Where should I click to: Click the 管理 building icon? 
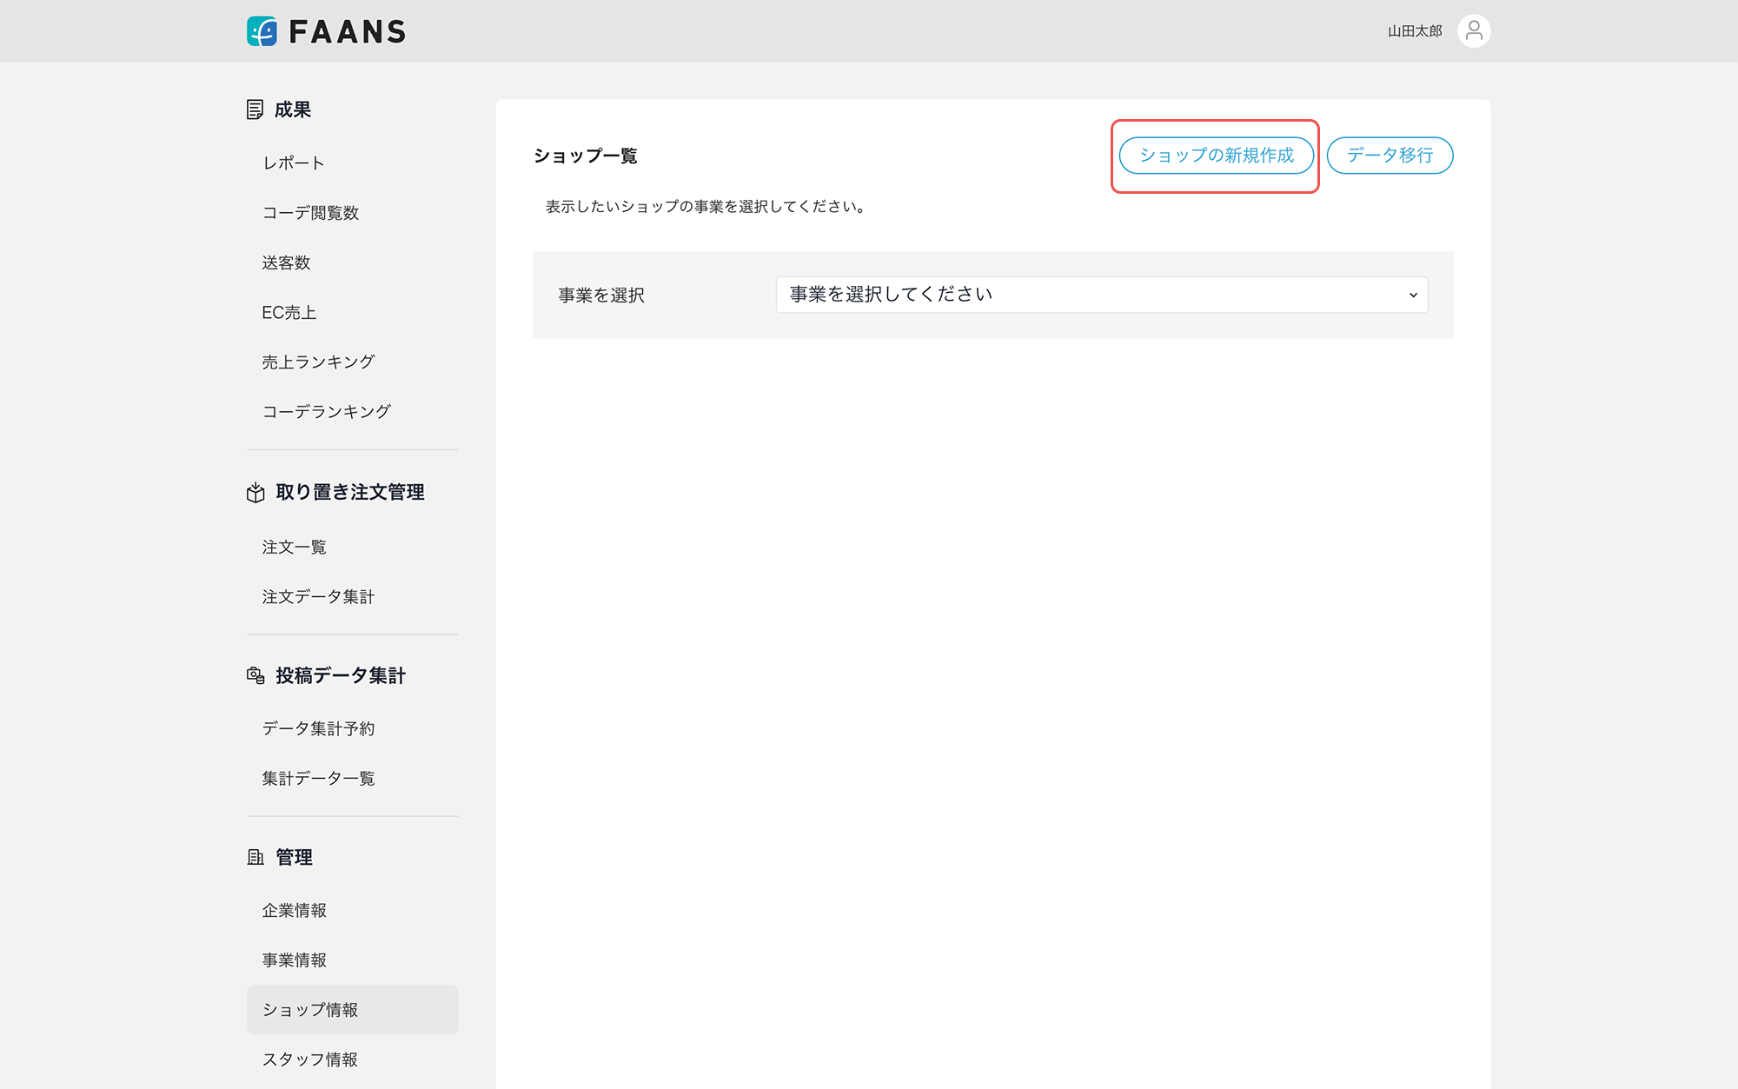pos(255,857)
